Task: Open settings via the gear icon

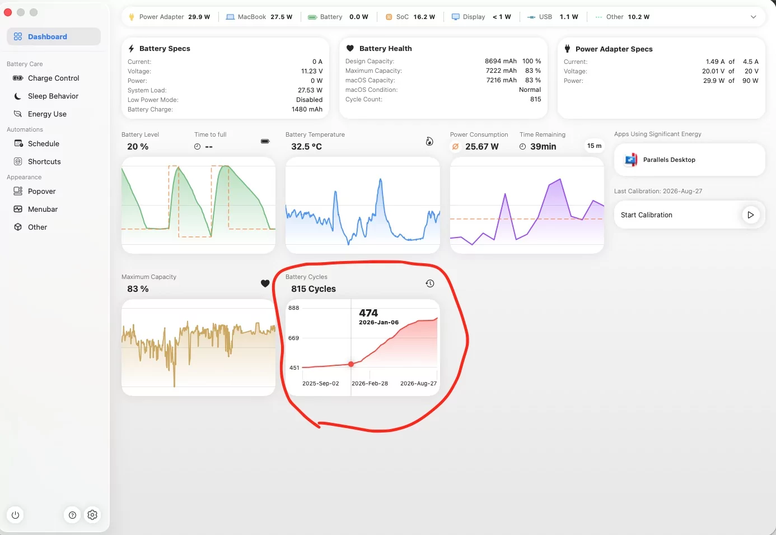Action: click(92, 515)
